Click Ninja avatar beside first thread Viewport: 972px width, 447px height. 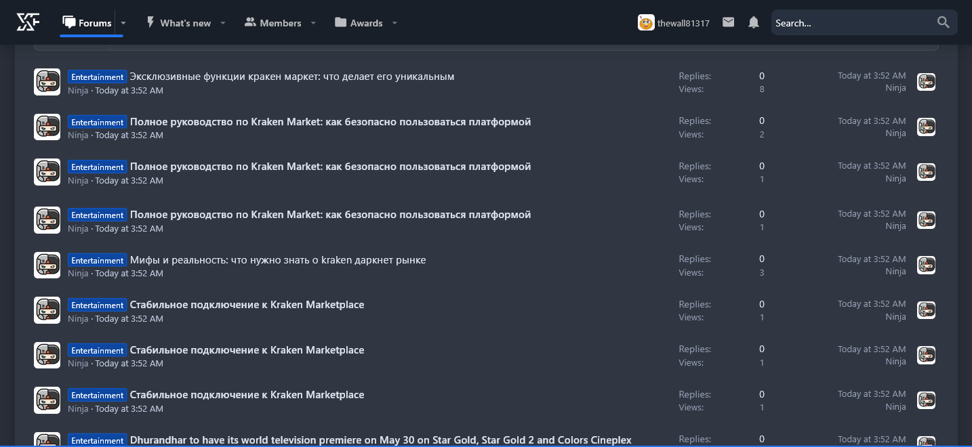(x=47, y=82)
